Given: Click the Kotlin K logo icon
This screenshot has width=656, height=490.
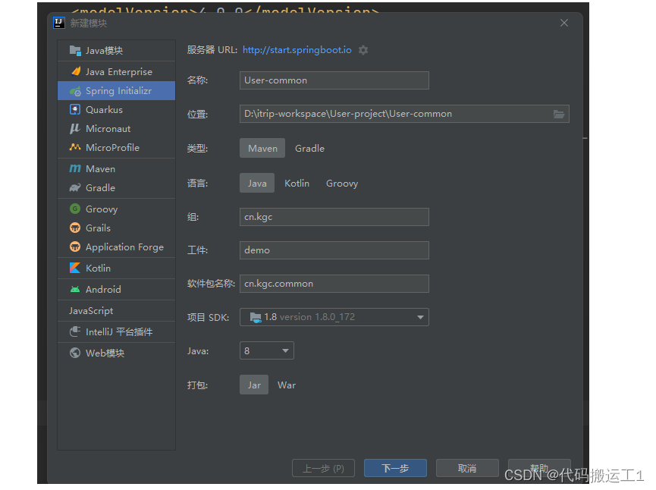Looking at the screenshot, I should 75,268.
